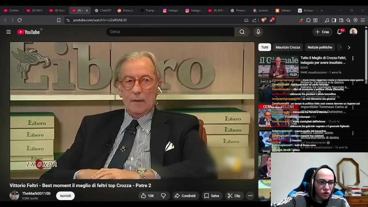368x207 pixels.
Task: Go to the YouTube home logo
Action: pyautogui.click(x=29, y=32)
